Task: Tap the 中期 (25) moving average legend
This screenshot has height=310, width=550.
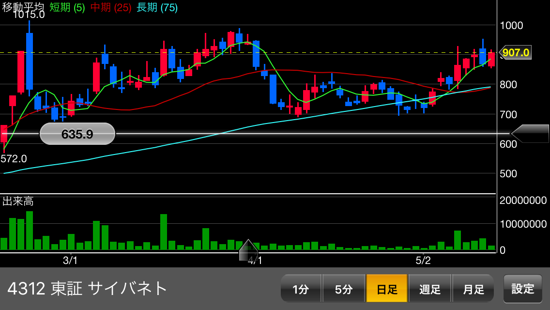Action: 111,7
